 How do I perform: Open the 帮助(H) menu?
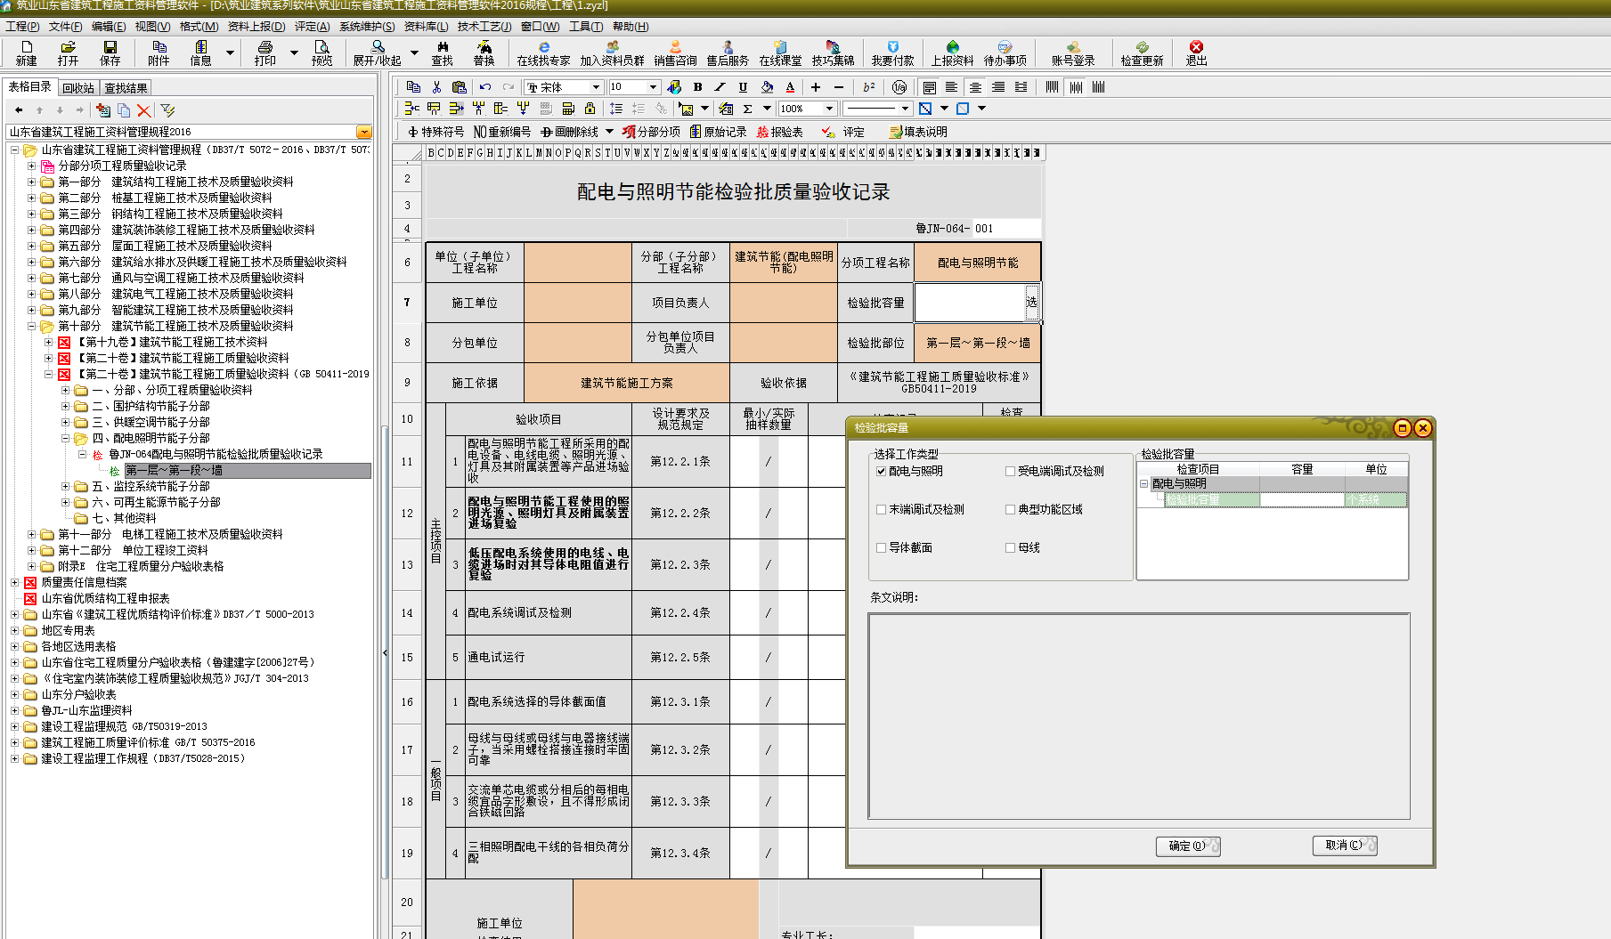click(x=631, y=27)
